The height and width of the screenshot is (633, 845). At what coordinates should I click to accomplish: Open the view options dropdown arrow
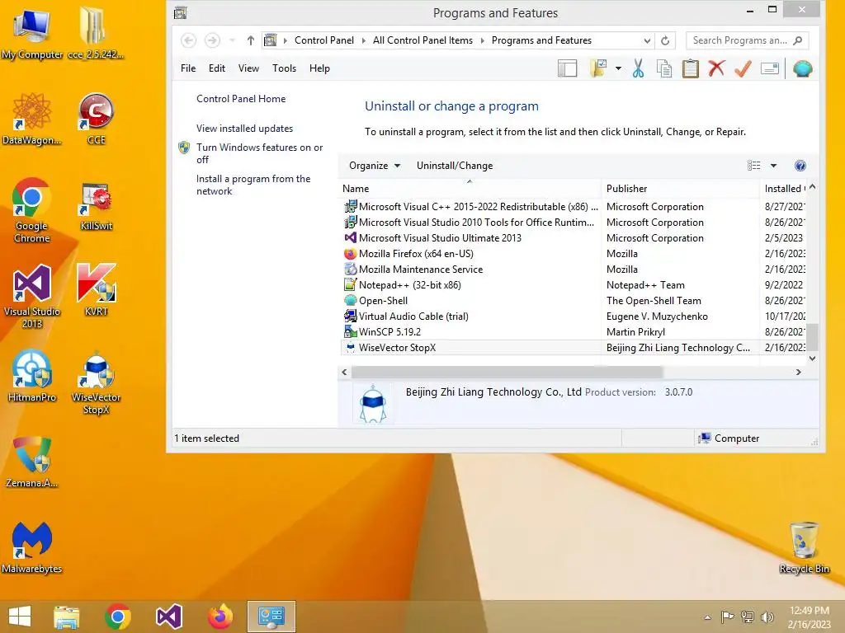tap(773, 166)
